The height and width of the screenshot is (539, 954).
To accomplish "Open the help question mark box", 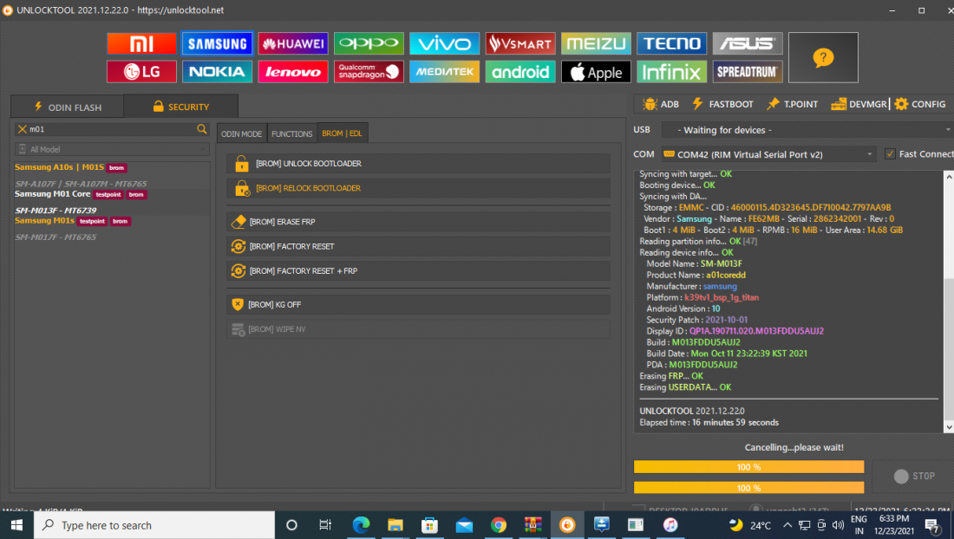I will [x=823, y=58].
